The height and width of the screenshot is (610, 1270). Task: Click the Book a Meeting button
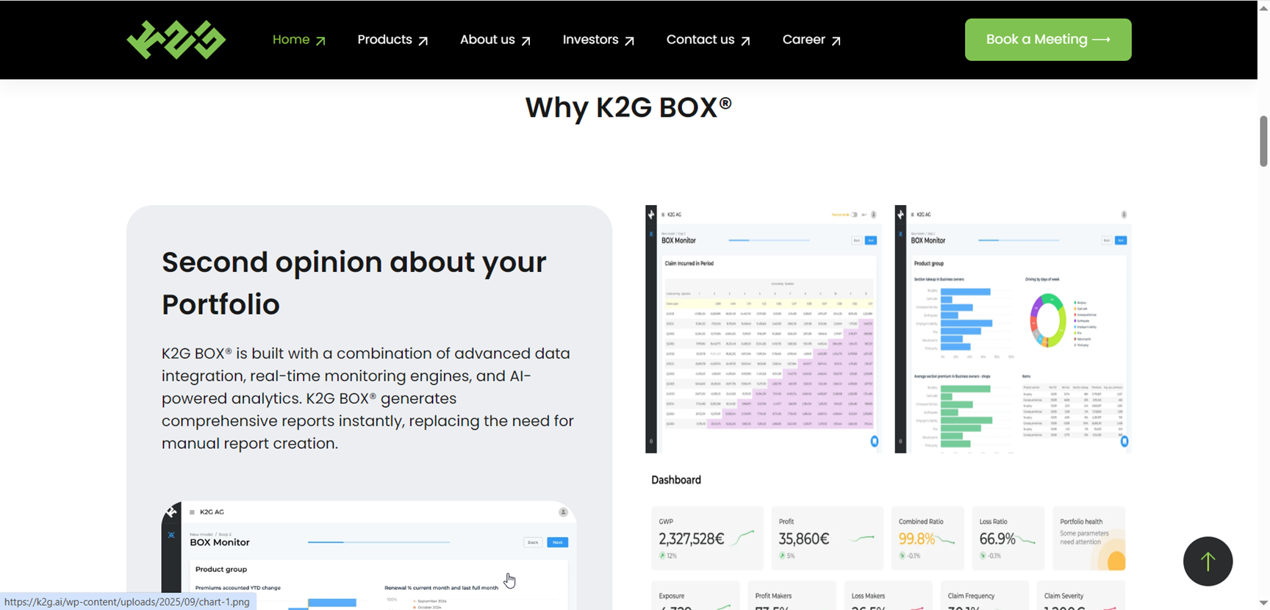tap(1048, 40)
